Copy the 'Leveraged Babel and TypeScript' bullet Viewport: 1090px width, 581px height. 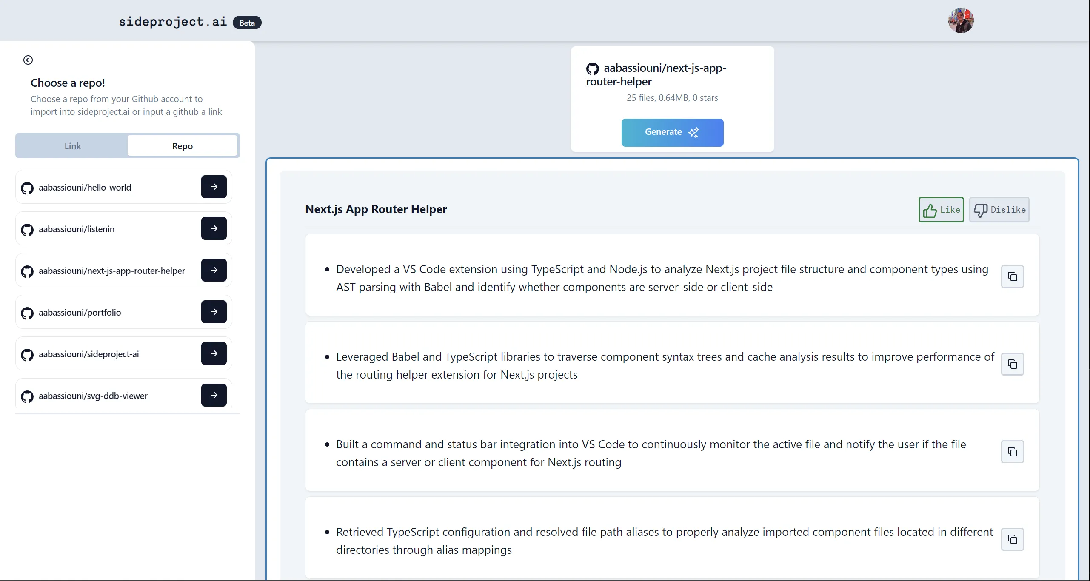pyautogui.click(x=1012, y=364)
